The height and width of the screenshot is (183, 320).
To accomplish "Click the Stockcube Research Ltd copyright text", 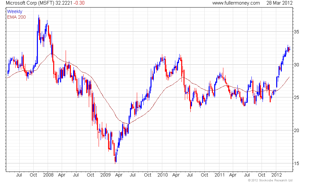I will (270, 180).
